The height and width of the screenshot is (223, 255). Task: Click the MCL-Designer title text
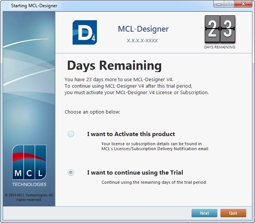click(x=143, y=29)
